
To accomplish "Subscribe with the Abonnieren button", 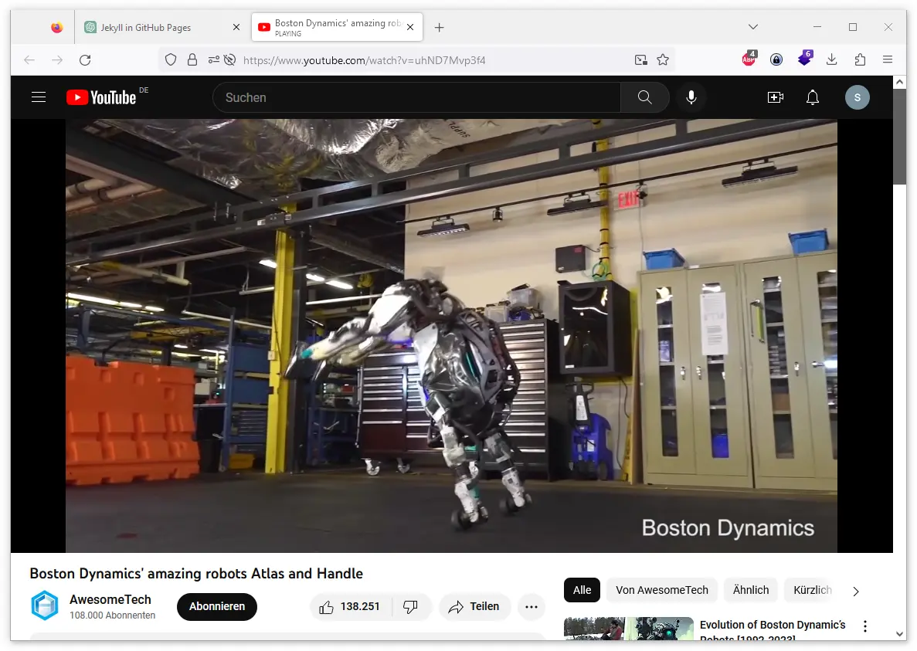I will [217, 607].
